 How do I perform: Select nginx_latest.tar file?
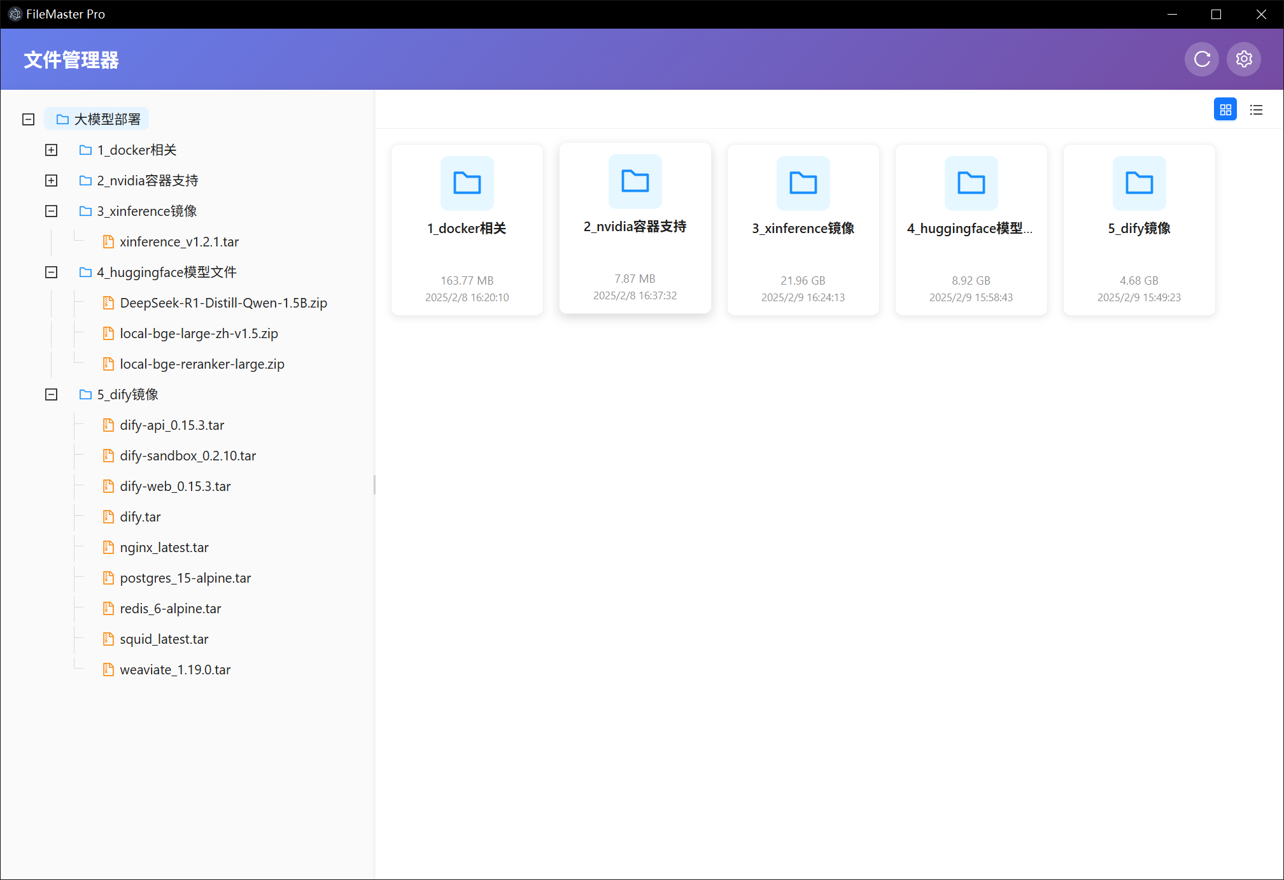156,547
